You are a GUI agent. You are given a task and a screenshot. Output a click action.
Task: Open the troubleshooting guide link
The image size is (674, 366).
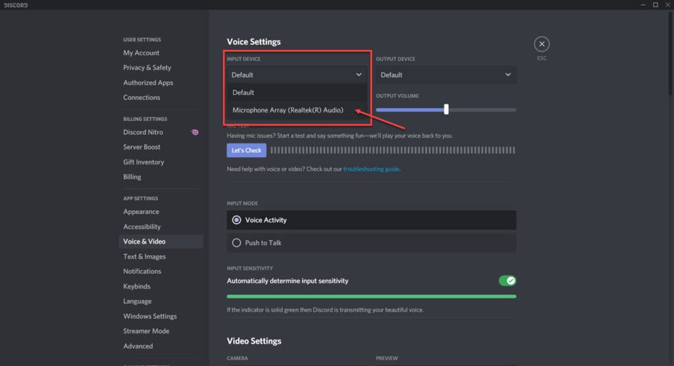coord(371,169)
